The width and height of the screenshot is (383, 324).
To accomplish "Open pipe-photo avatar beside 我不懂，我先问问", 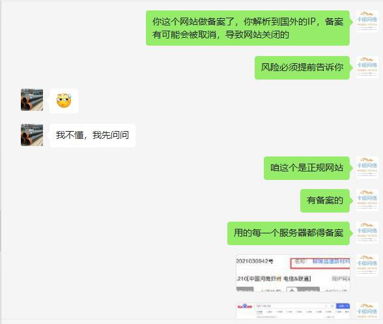I will 32,135.
